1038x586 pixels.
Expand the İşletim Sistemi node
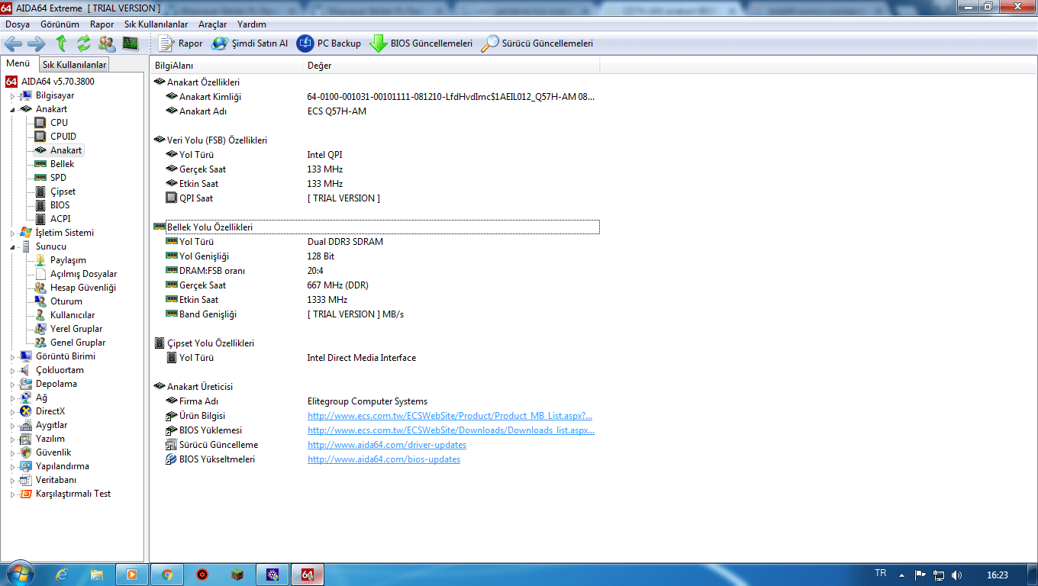point(12,233)
